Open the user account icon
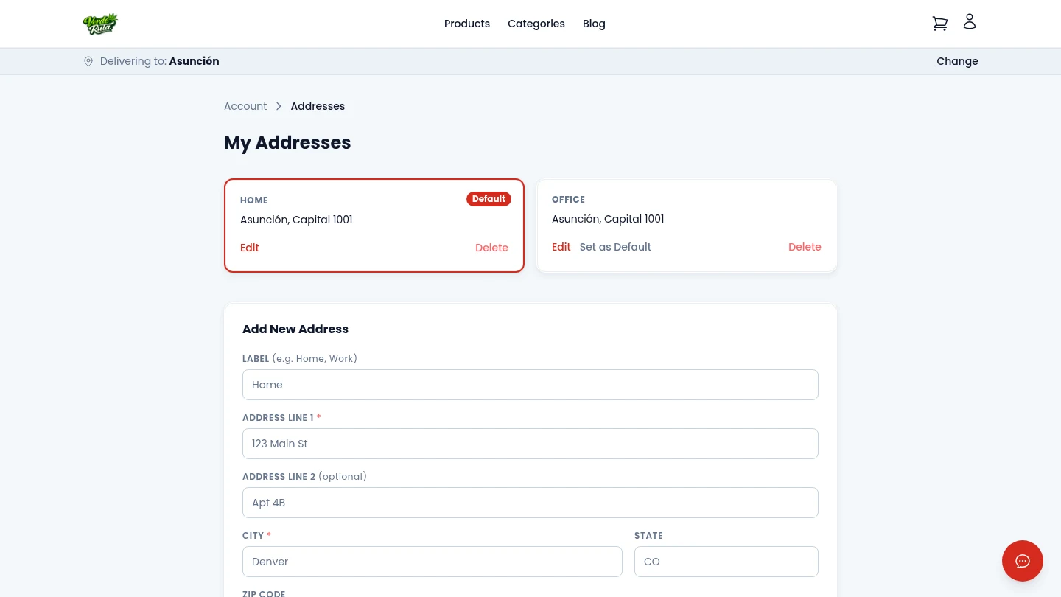Viewport: 1061px width, 597px height. 970,22
